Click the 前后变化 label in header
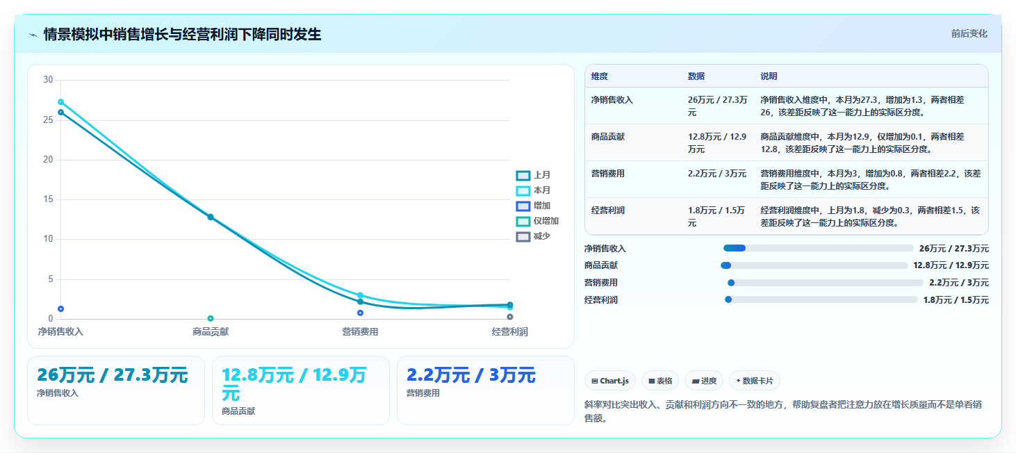Image resolution: width=1016 pixels, height=453 pixels. click(x=969, y=33)
